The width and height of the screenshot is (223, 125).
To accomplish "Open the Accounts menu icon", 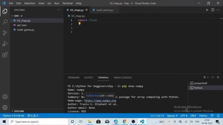I will [5, 97].
